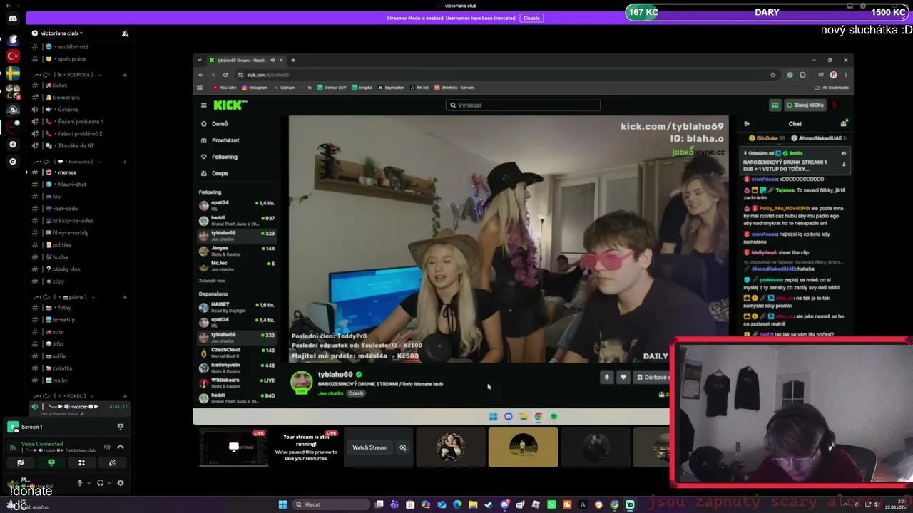Open the sociální-sítě channel
The height and width of the screenshot is (513, 913).
click(x=79, y=46)
